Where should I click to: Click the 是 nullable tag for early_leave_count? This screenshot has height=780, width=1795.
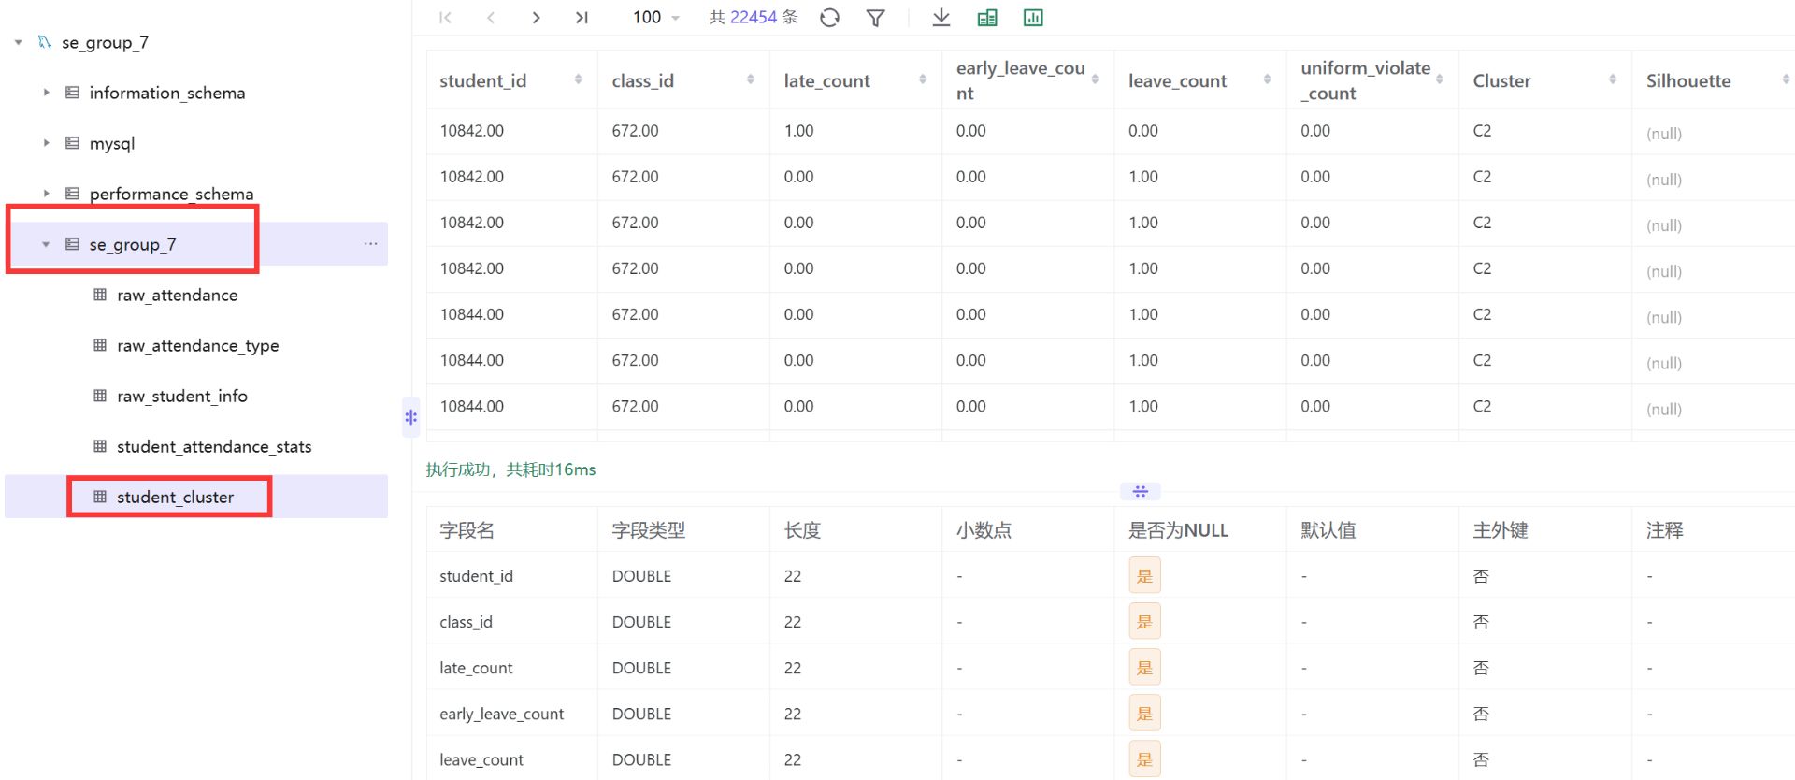(1144, 714)
